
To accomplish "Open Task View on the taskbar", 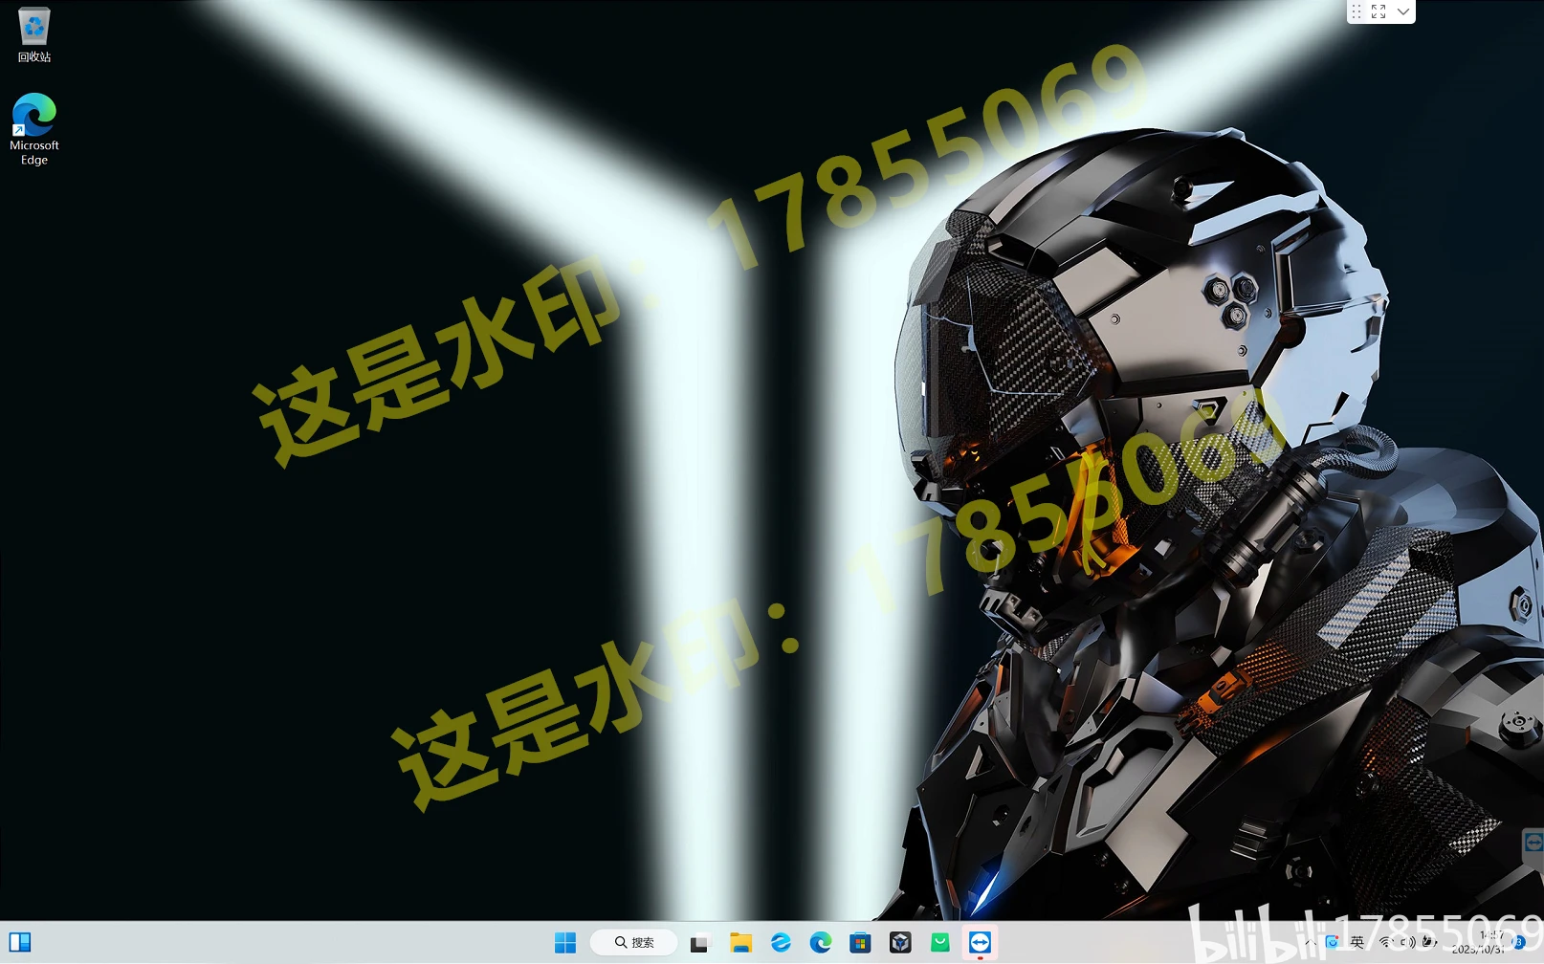I will pyautogui.click(x=700, y=943).
